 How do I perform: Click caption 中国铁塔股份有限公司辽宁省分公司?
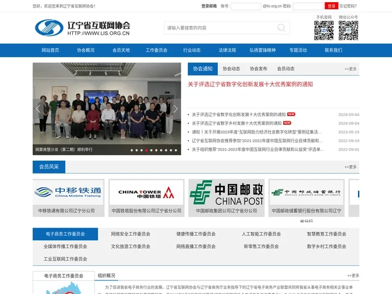[146, 211]
